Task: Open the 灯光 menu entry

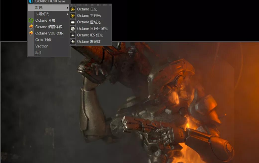Action: click(x=49, y=8)
